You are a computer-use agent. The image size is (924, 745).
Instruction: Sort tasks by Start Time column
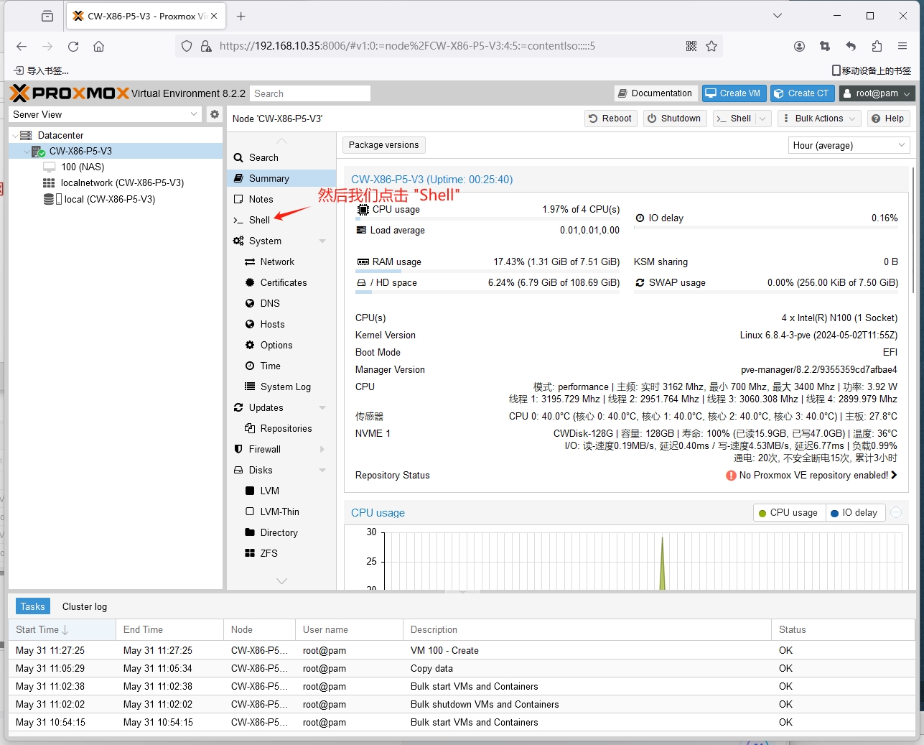point(62,629)
